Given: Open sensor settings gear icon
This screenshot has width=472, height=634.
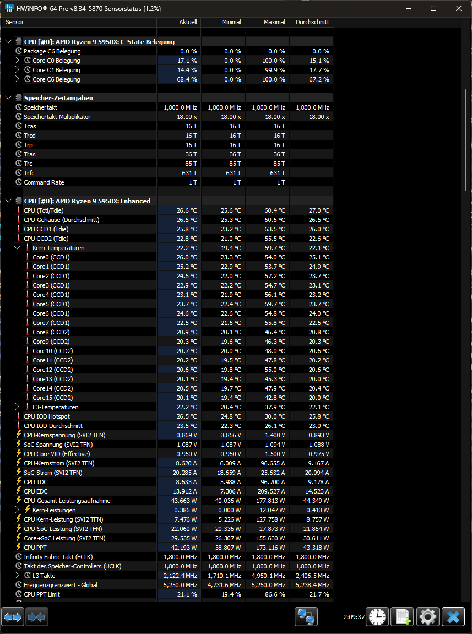Looking at the screenshot, I should (x=428, y=617).
